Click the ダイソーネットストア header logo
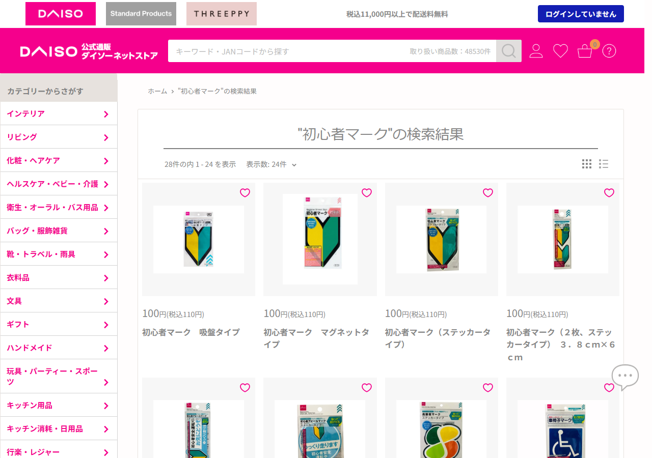The height and width of the screenshot is (458, 652). 89,51
